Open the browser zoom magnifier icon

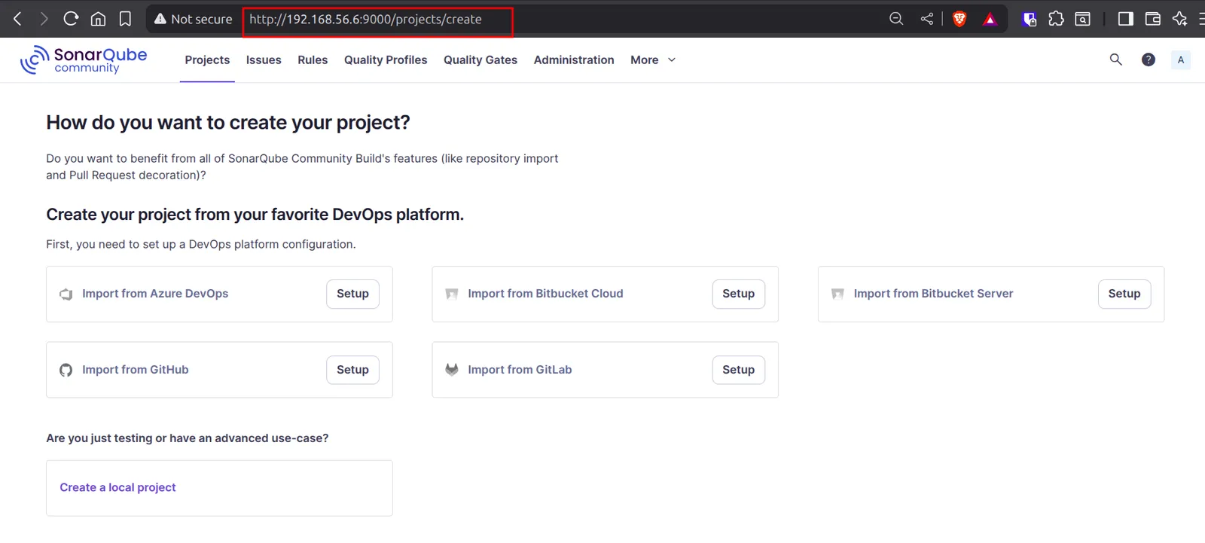click(x=896, y=19)
